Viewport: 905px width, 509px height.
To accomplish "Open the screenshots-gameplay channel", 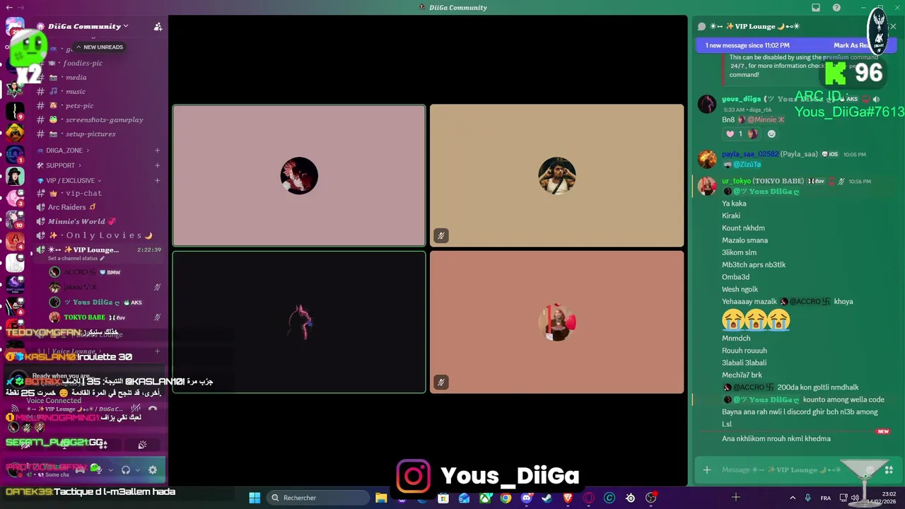I will tap(99, 119).
